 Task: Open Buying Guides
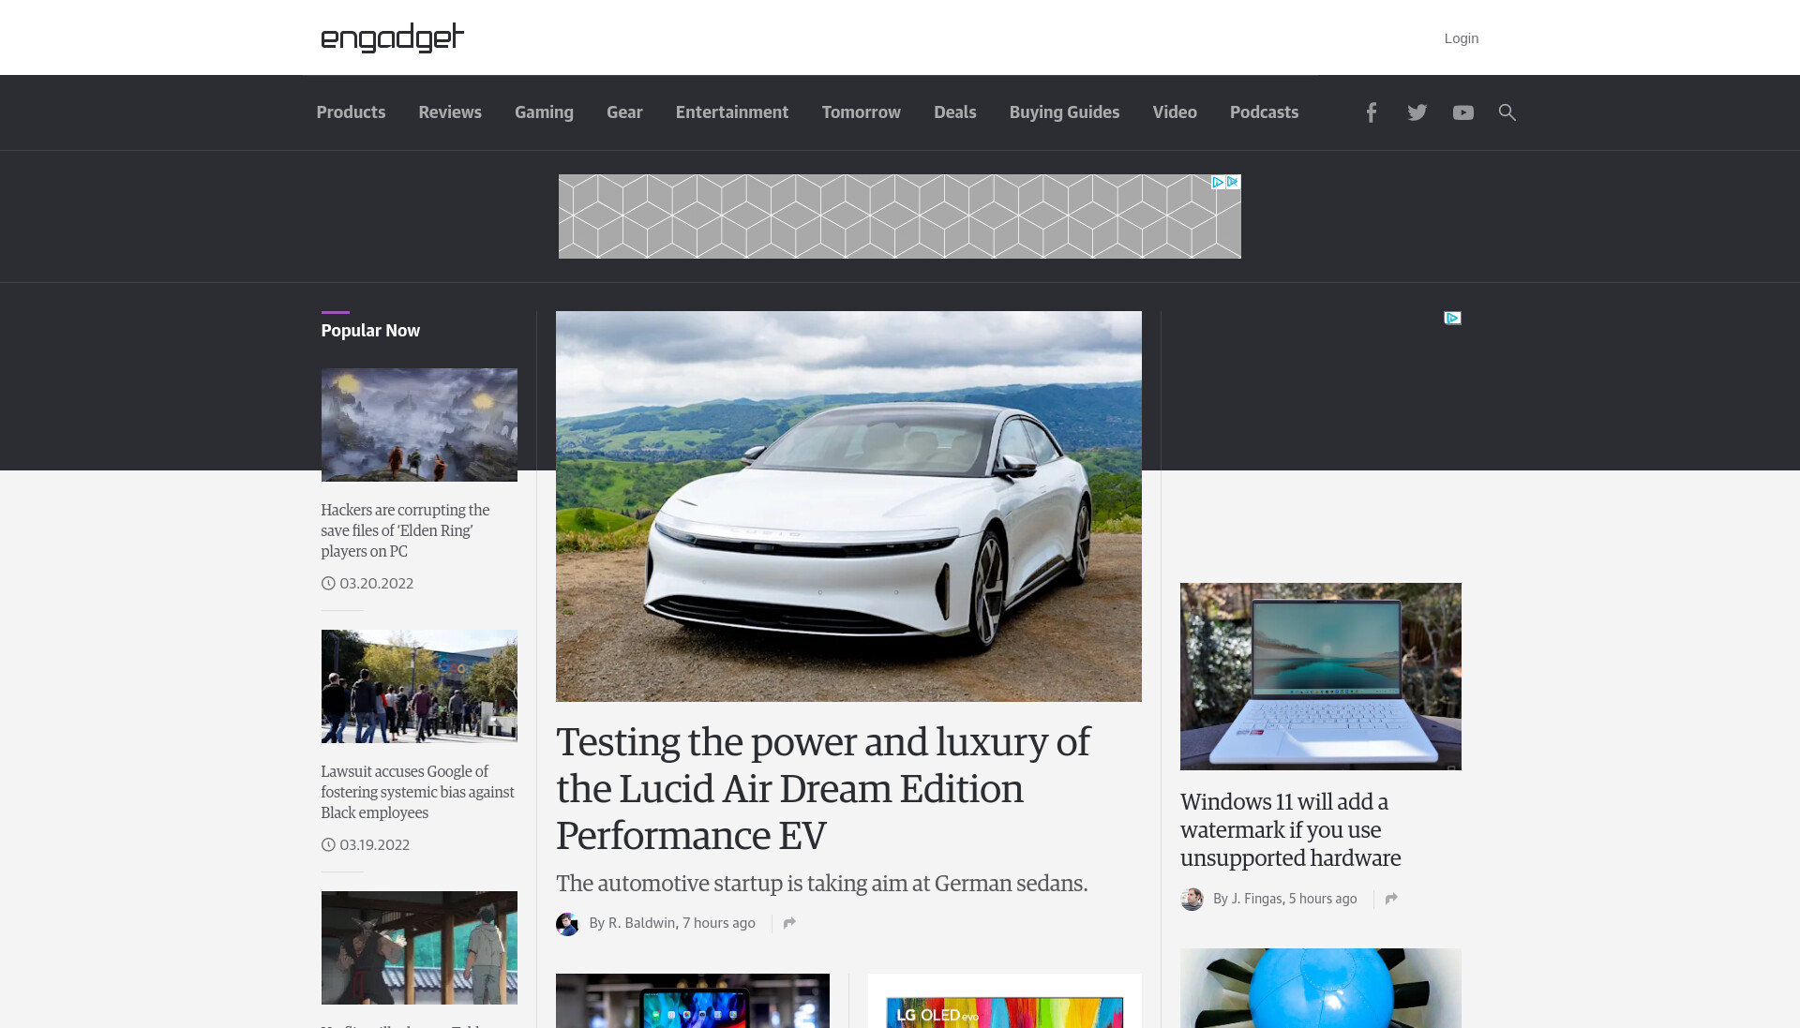pyautogui.click(x=1065, y=112)
